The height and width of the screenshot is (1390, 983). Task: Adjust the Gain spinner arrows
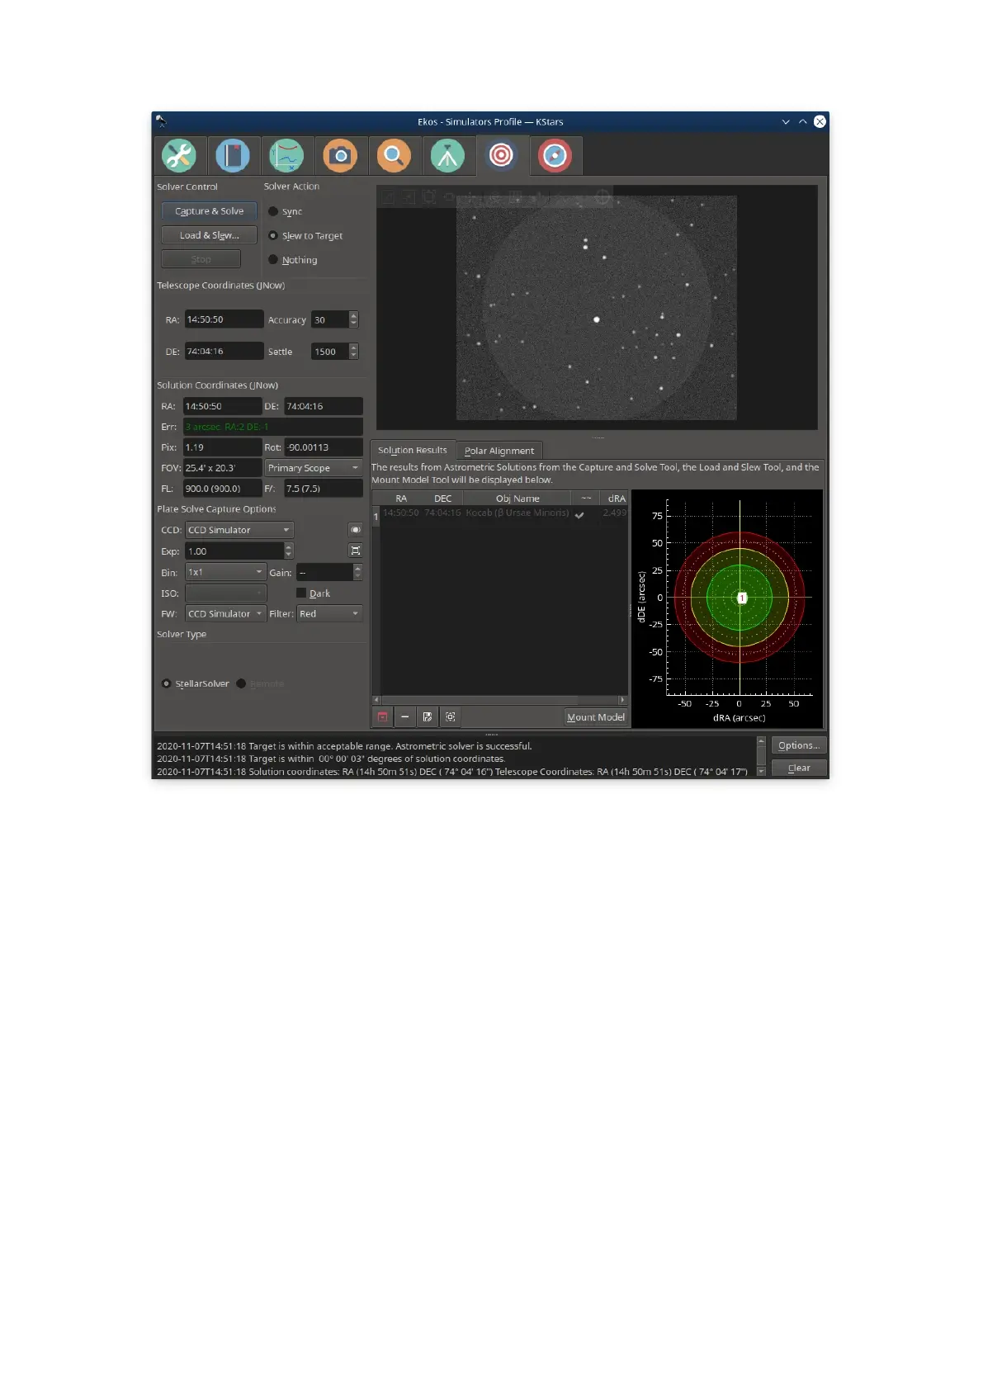click(x=357, y=572)
